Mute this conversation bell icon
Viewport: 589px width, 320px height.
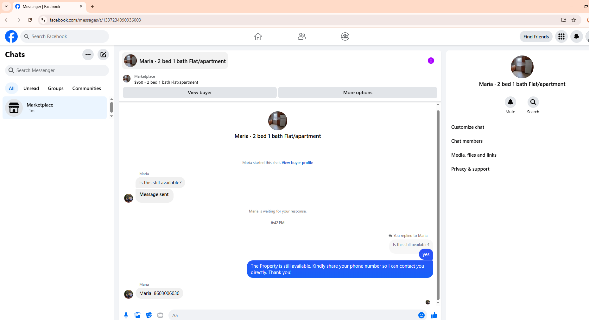510,102
